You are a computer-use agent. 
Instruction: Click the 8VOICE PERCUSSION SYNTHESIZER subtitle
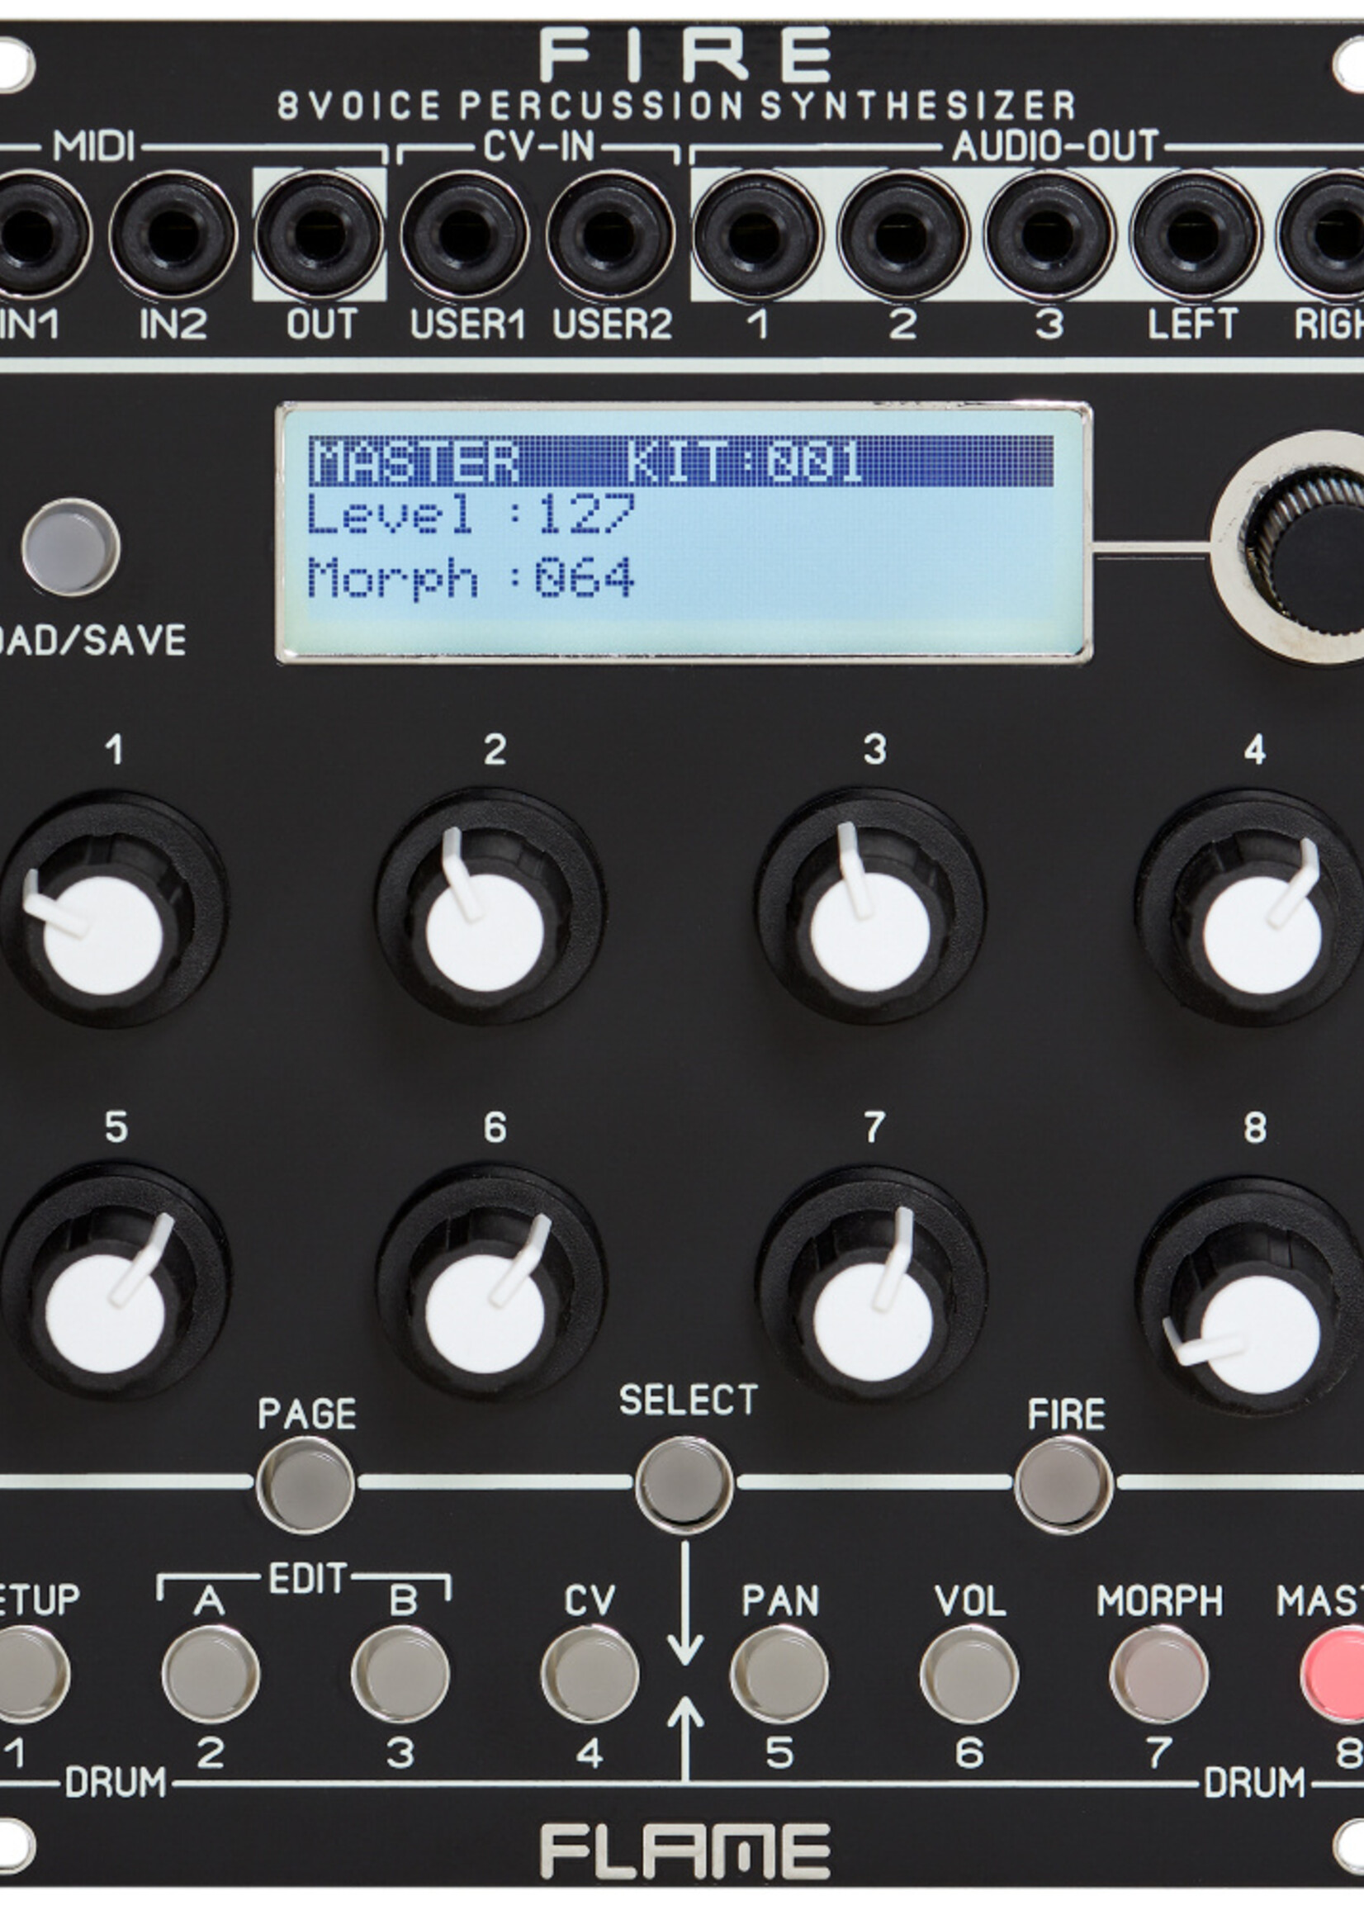coord(677,106)
